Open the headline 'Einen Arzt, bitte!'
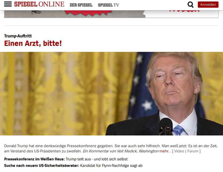This screenshot has width=223, height=172. [x=33, y=43]
